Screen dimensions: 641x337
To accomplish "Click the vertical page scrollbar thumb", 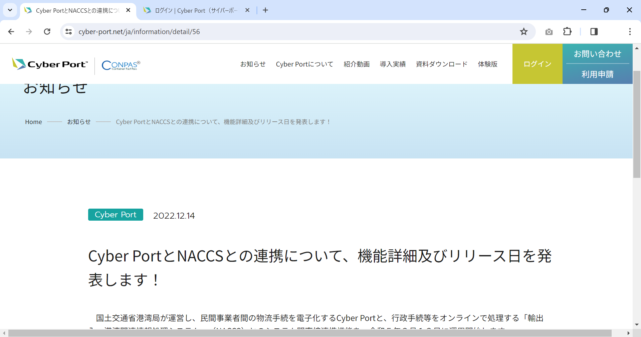I will click(x=637, y=124).
